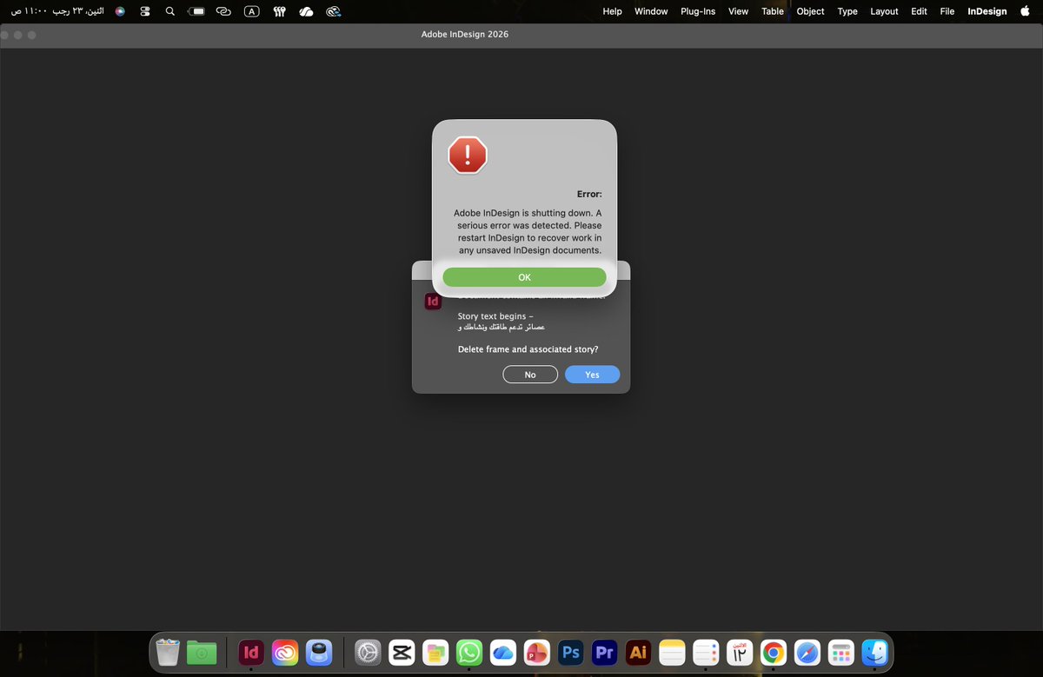Screen dimensions: 1043x677
Task: Open Launchpad apps grid in the Dock
Action: coord(841,652)
